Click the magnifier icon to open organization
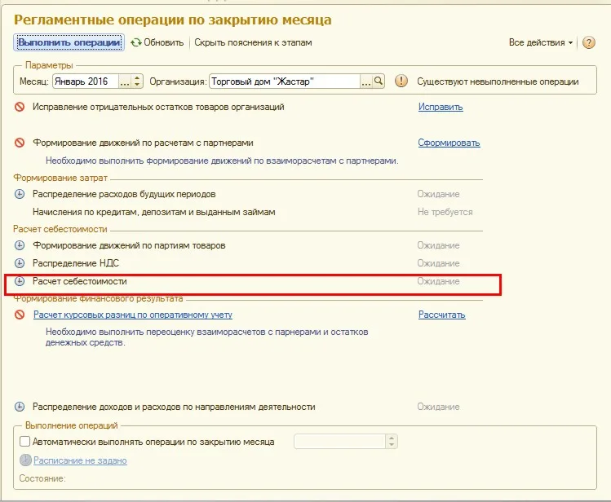 click(379, 81)
